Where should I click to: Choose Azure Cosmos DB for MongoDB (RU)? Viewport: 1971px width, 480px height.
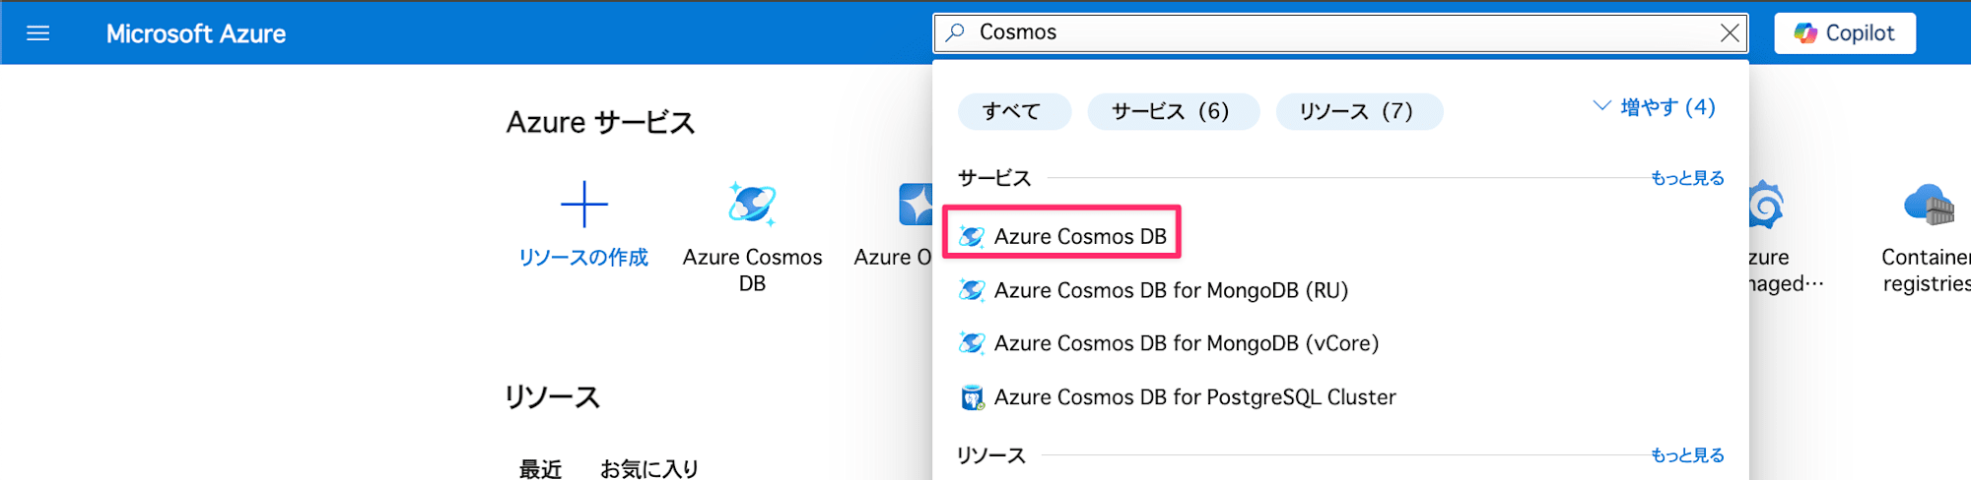pos(1153,290)
